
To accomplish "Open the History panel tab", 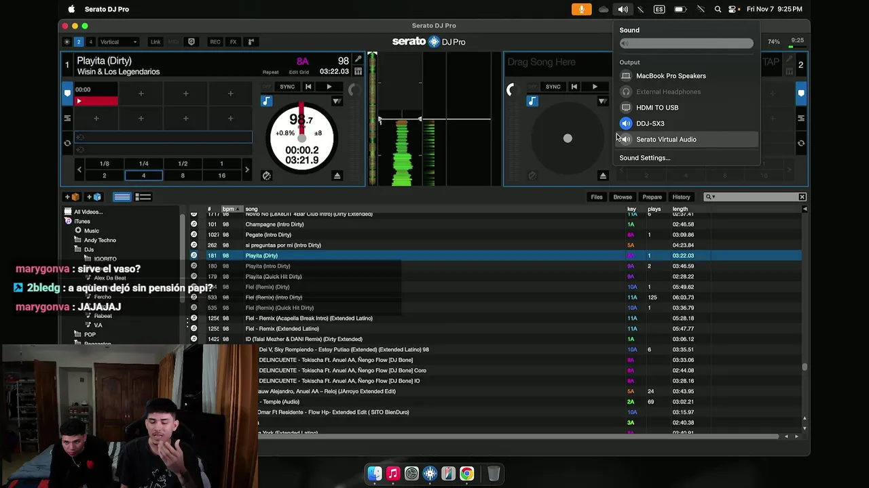I will point(681,197).
